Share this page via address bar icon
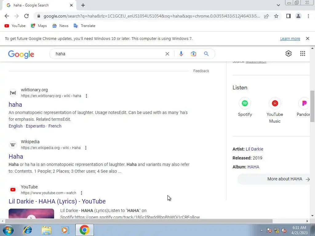Image resolution: width=315 pixels, height=236 pixels. tap(266, 16)
